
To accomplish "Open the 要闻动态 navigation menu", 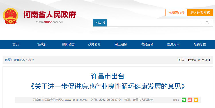I will 68,44.
